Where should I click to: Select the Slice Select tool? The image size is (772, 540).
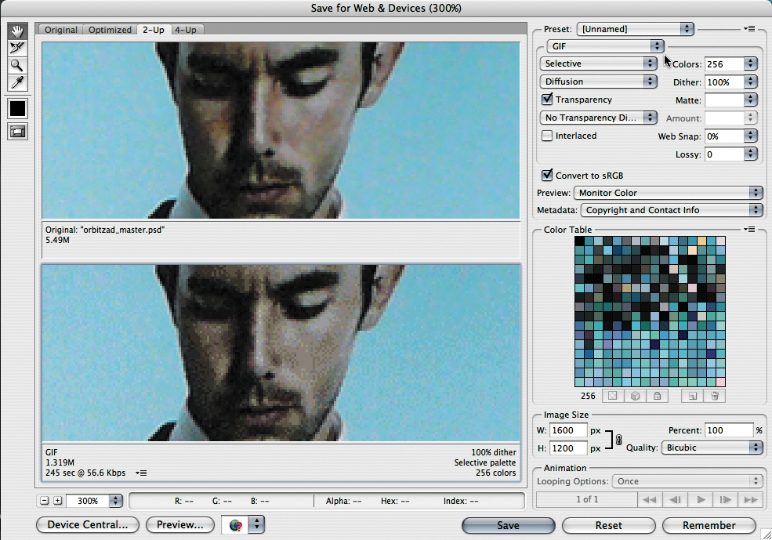point(17,49)
